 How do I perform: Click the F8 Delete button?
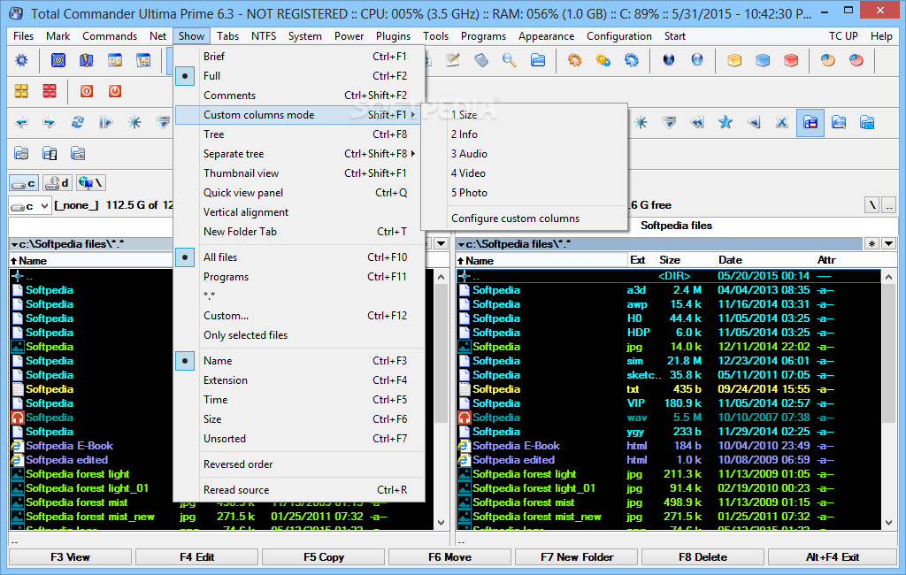coord(703,557)
